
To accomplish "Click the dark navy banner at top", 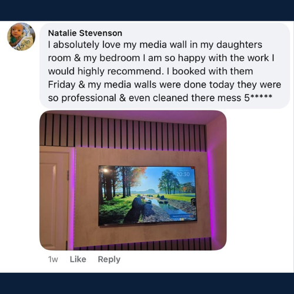I will point(147,11).
